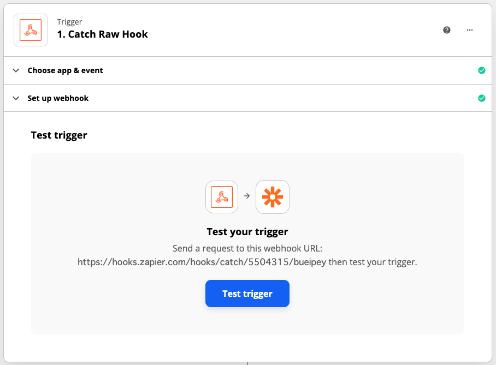Click the orange Zapier asterisk logo

(x=273, y=196)
